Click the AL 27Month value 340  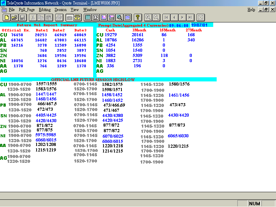point(191,40)
